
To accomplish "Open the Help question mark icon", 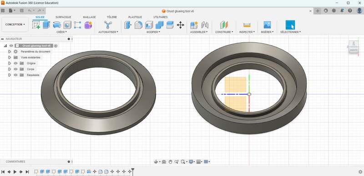I will pos(350,10).
